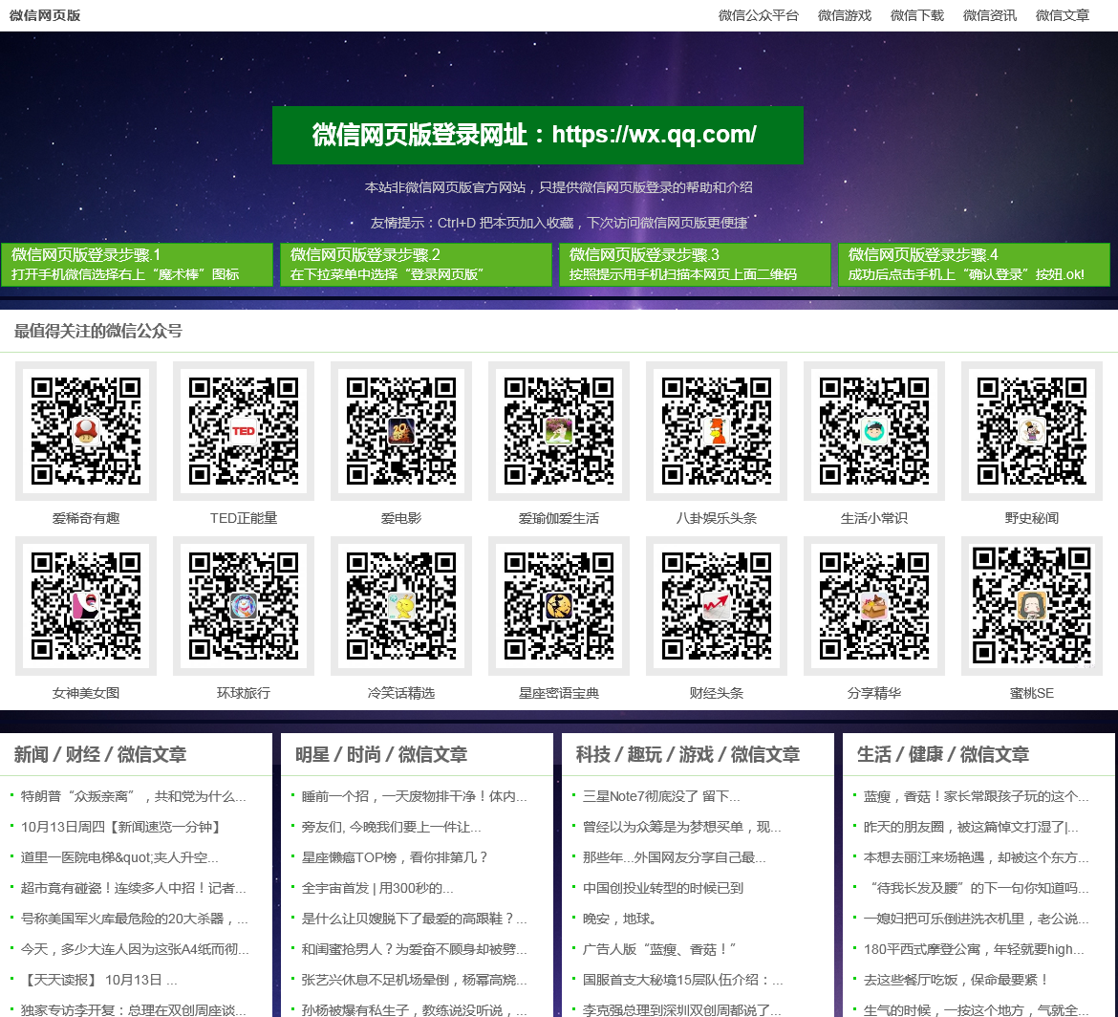Select the 爱电影 QR code
The image size is (1118, 1017).
point(400,431)
